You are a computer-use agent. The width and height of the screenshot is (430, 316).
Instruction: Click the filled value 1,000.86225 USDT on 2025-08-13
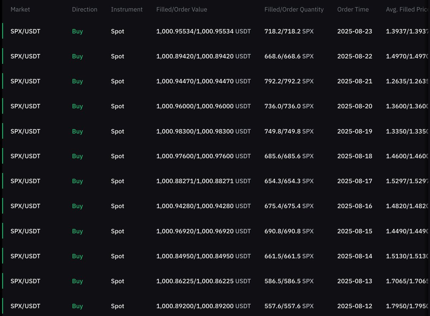coord(203,281)
